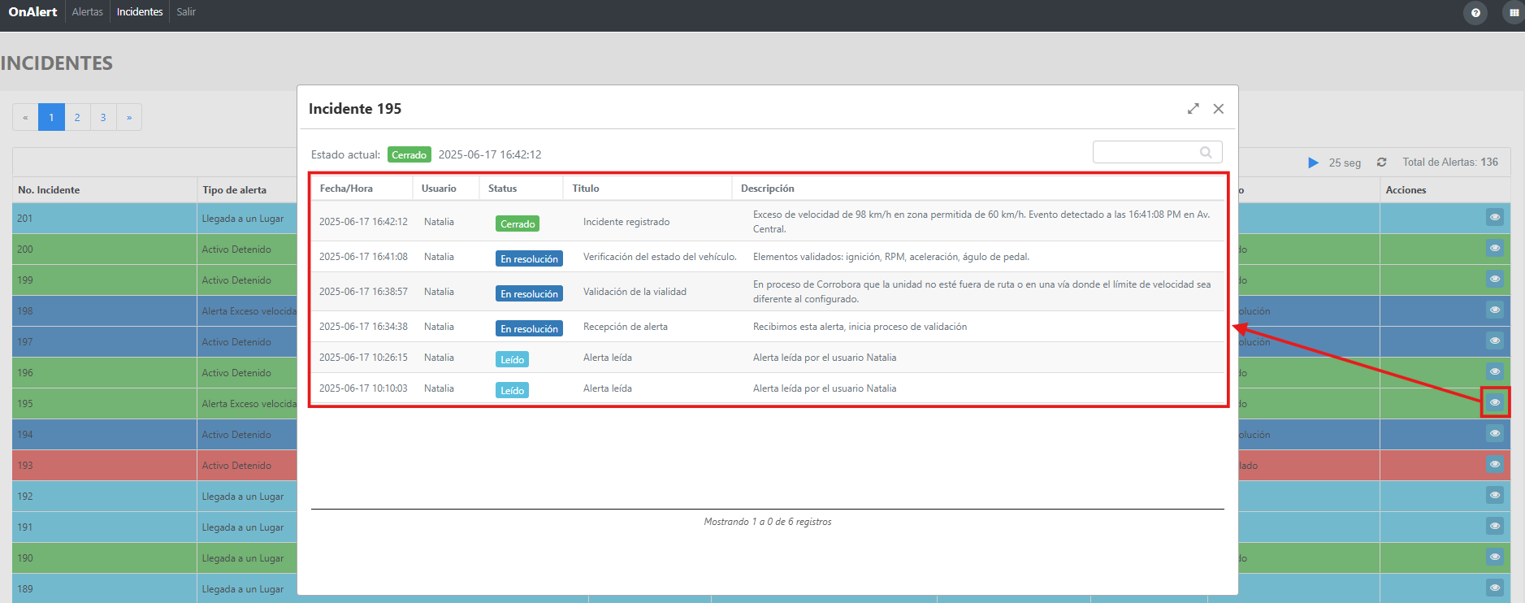Image resolution: width=1525 pixels, height=603 pixels.
Task: Click 'Incidente registrado' title cell
Action: [626, 222]
